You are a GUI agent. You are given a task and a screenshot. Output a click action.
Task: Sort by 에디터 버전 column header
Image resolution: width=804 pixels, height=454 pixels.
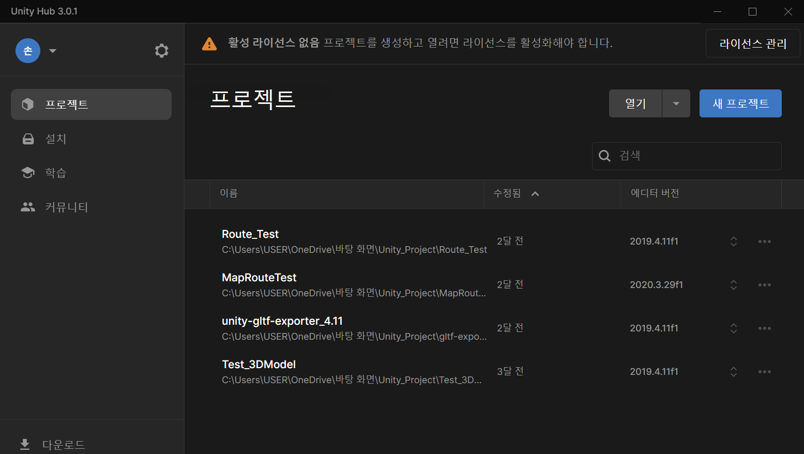tap(655, 193)
